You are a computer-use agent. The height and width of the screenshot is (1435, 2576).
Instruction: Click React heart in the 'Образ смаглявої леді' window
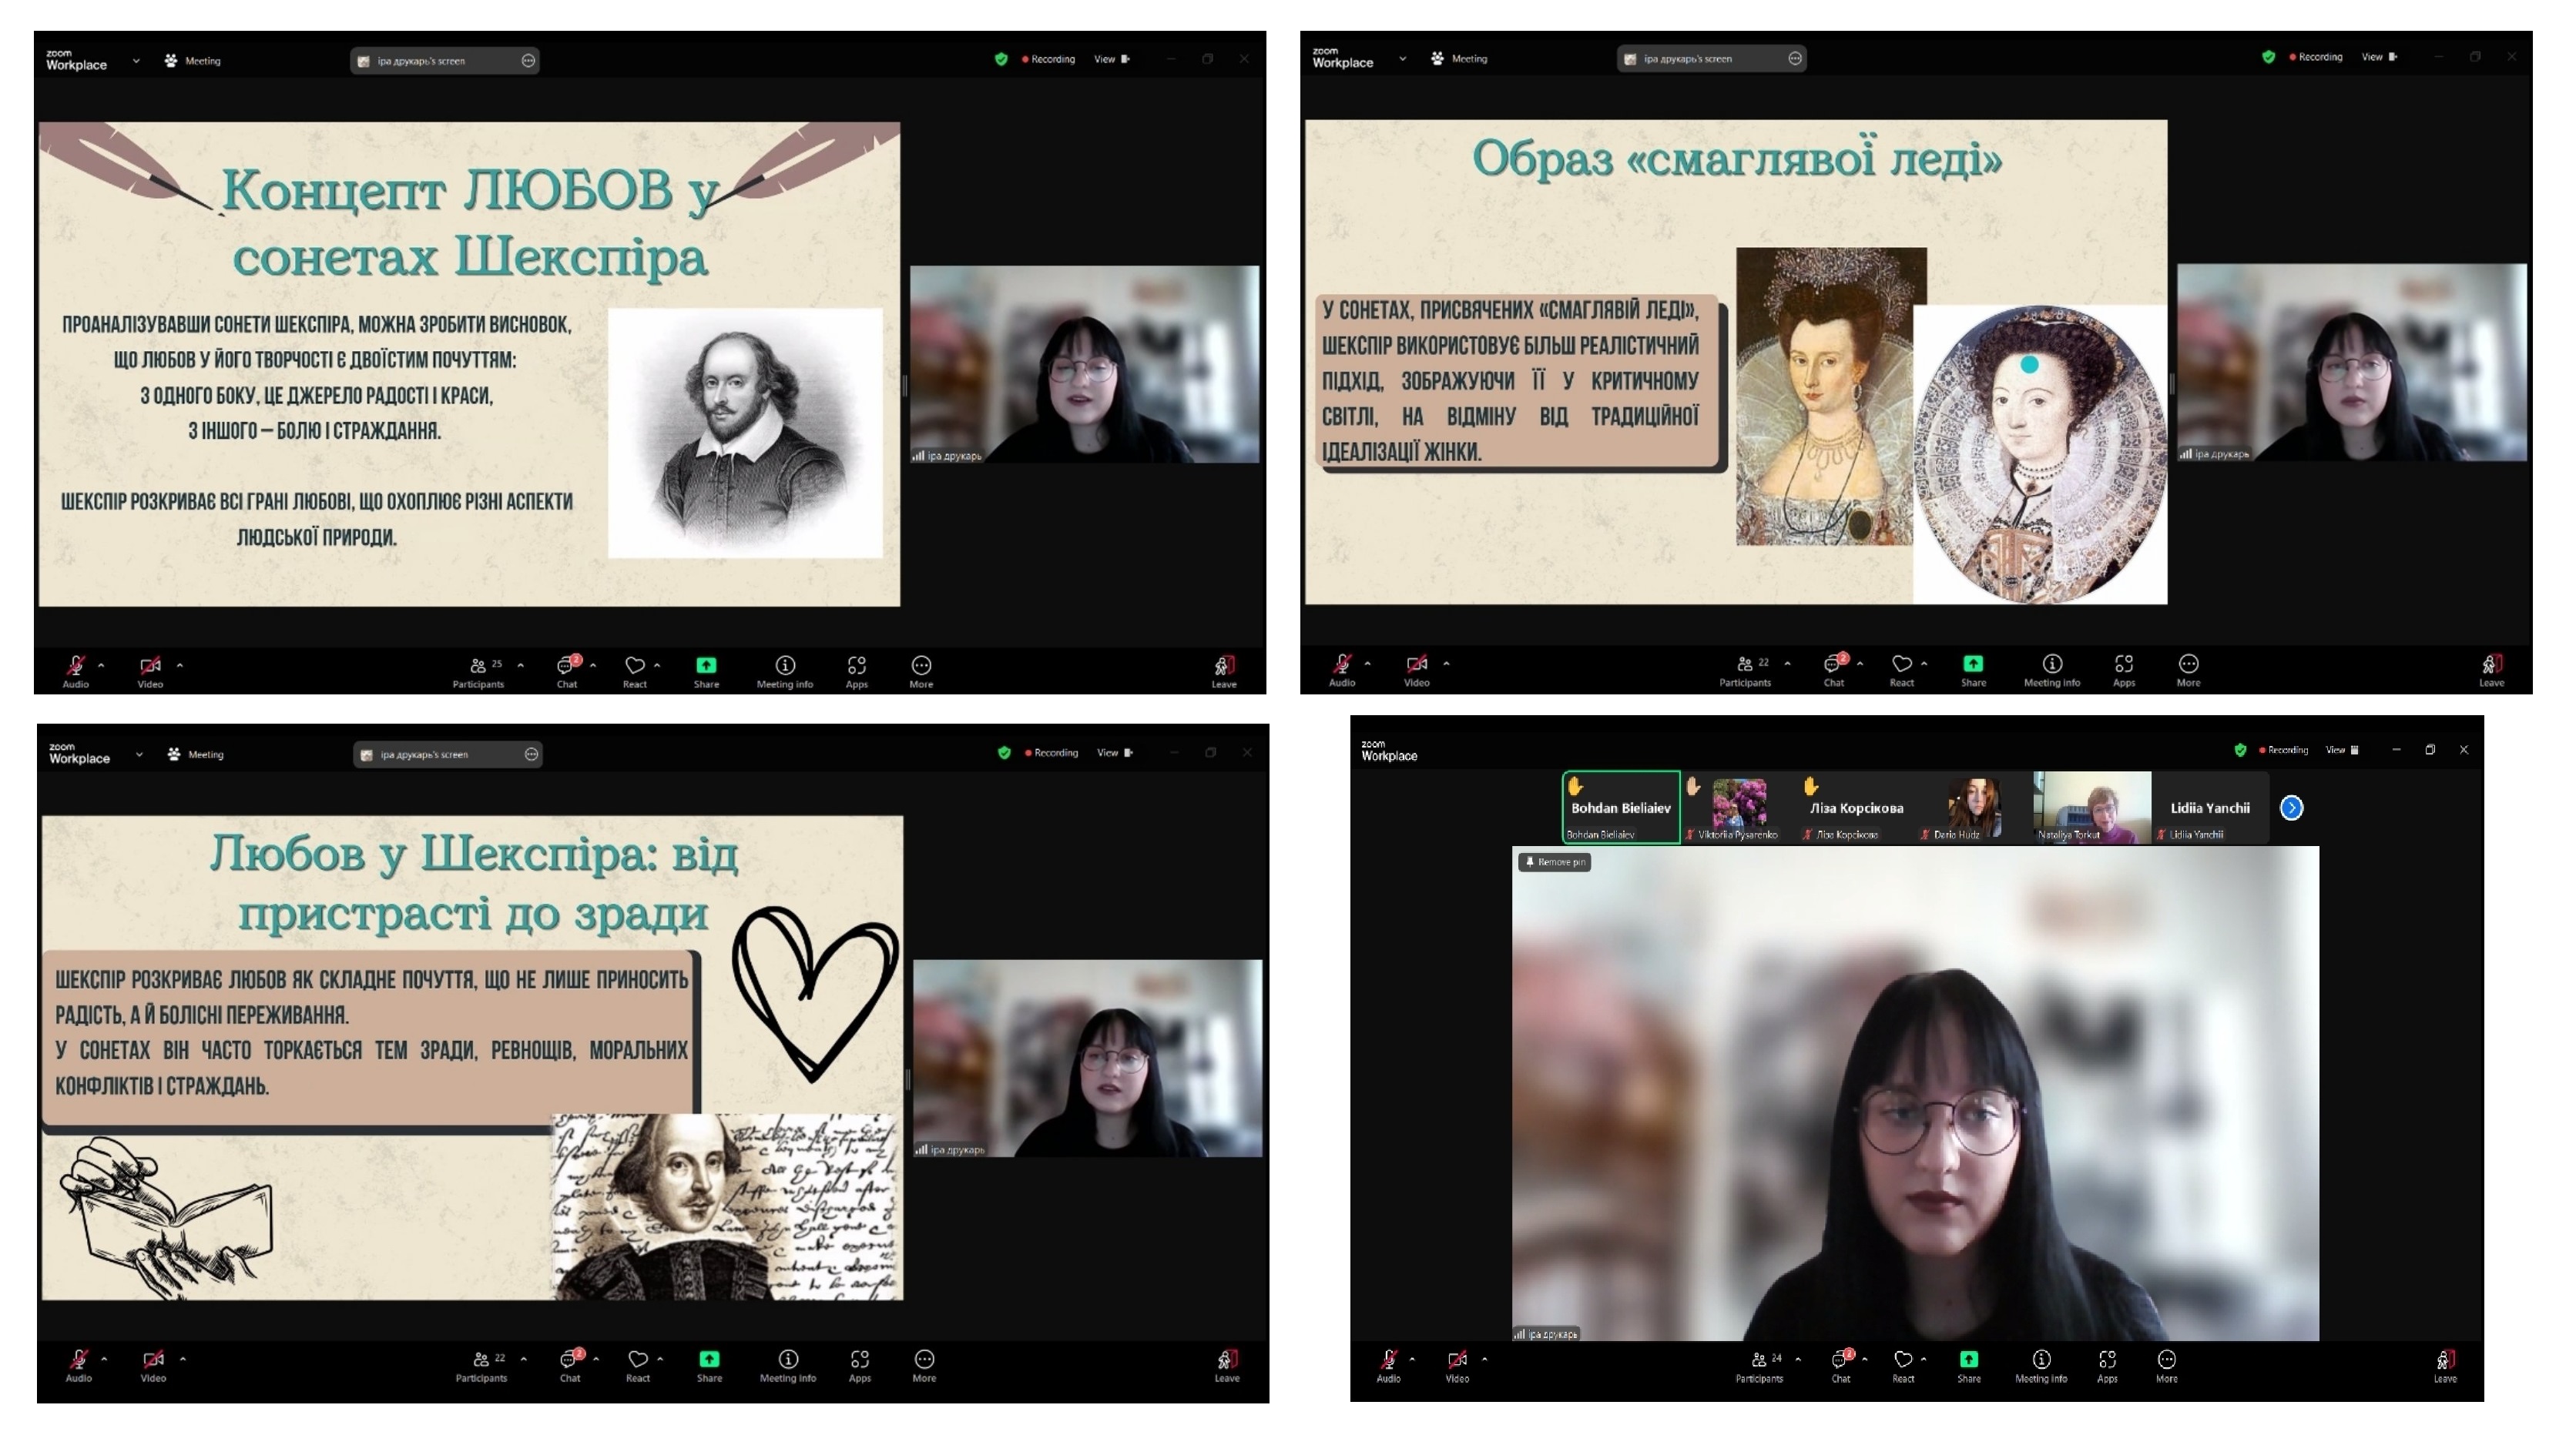coord(1901,664)
